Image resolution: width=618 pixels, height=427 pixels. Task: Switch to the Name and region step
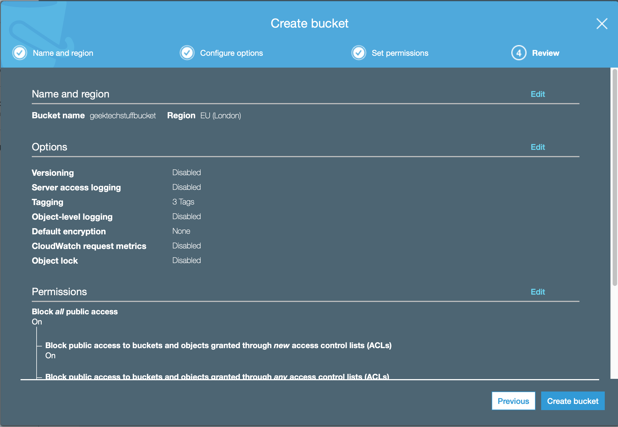[x=63, y=53]
